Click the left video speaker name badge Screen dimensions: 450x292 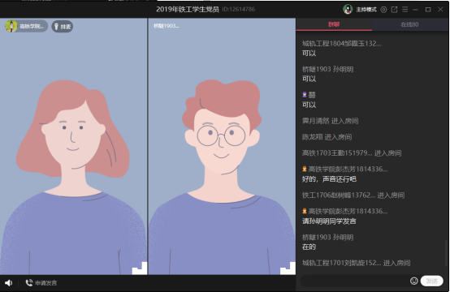click(x=26, y=26)
